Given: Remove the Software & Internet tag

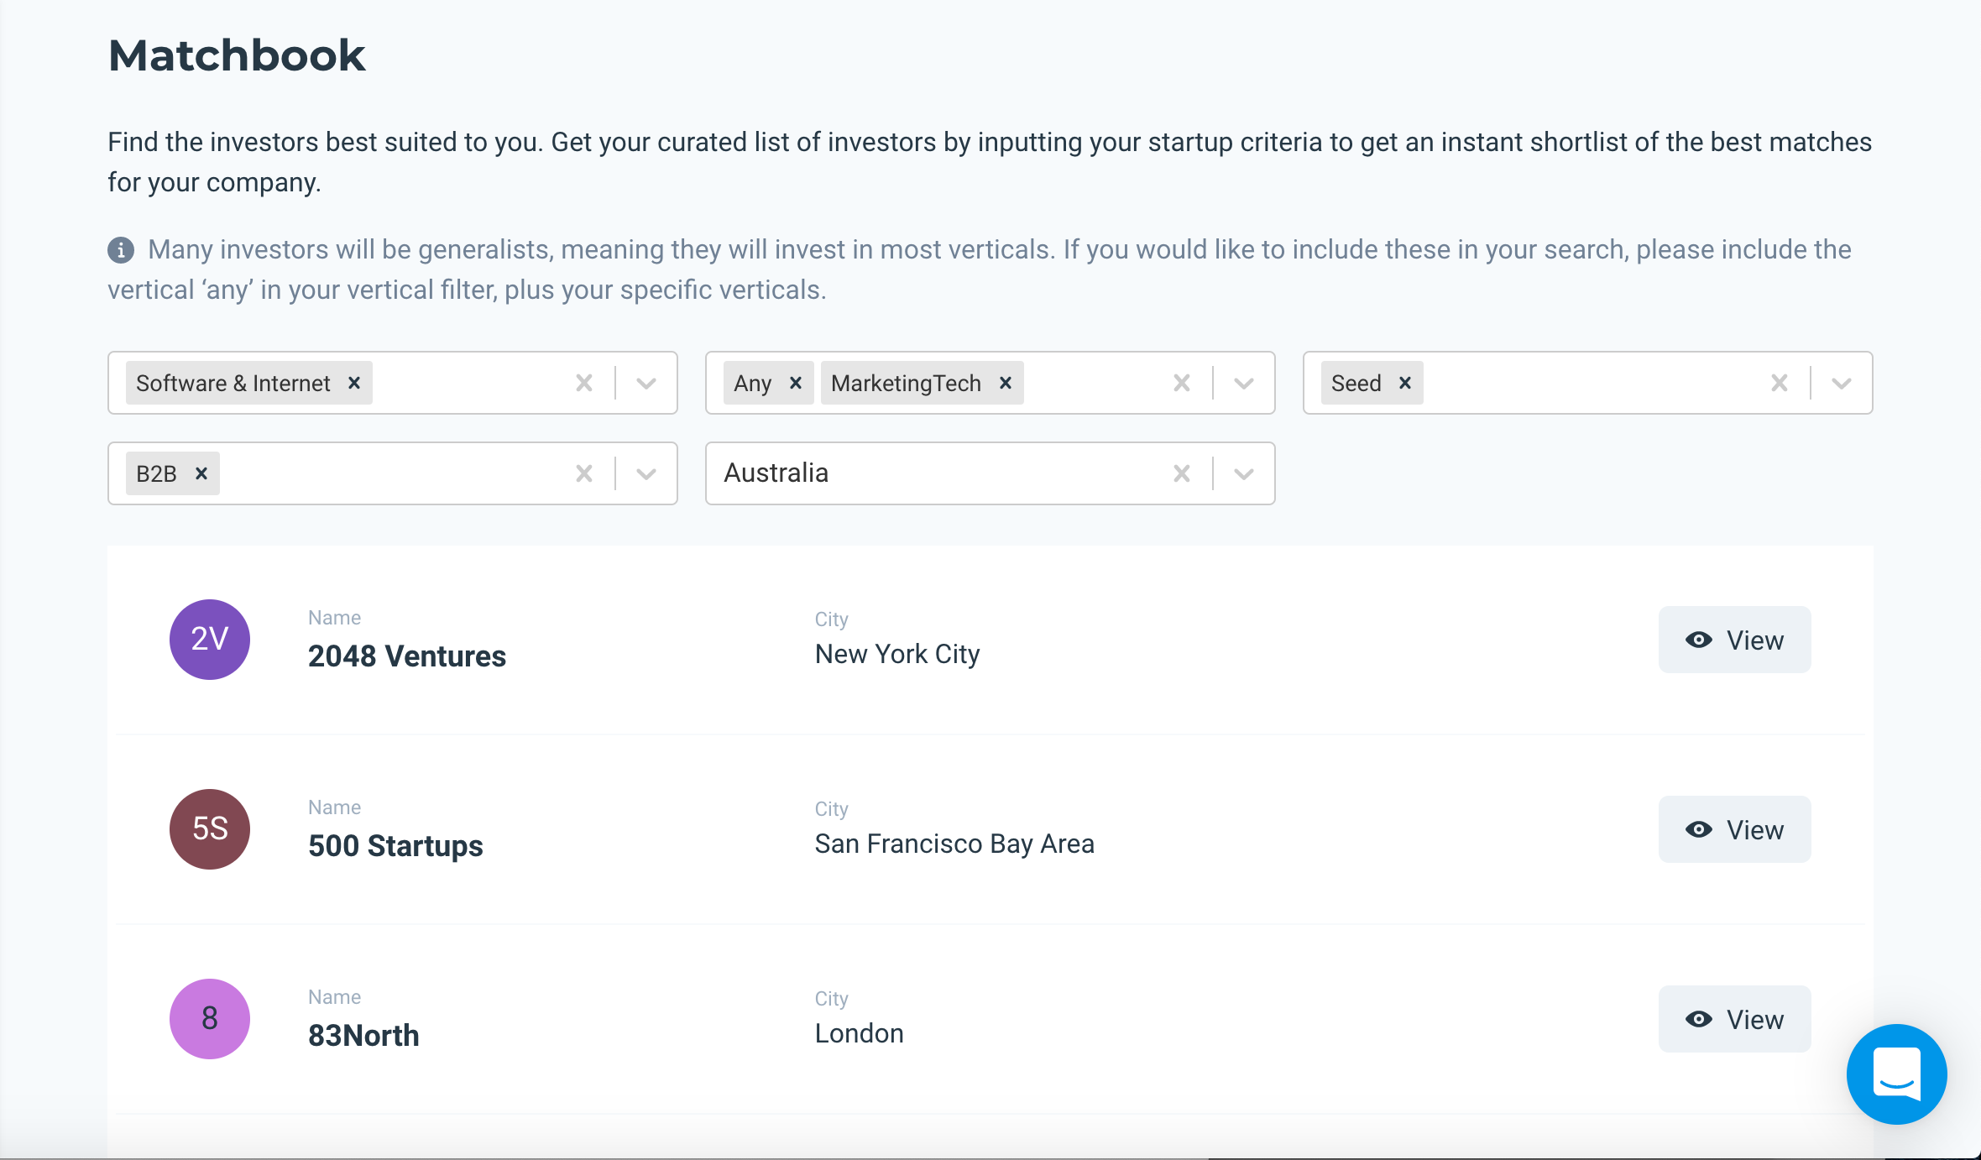Looking at the screenshot, I should (x=354, y=383).
